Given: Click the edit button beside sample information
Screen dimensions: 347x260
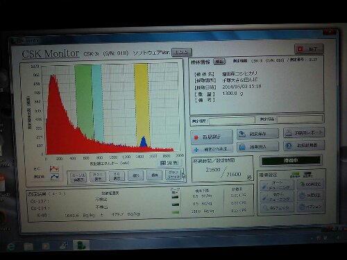Looking at the screenshot, I should click(x=219, y=62).
